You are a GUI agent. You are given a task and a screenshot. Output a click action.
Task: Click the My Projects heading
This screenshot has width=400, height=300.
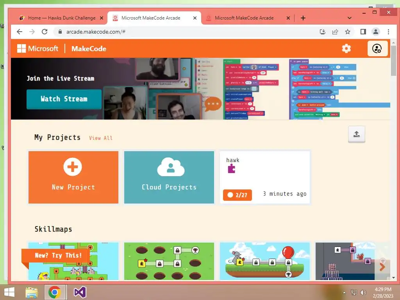coord(57,137)
